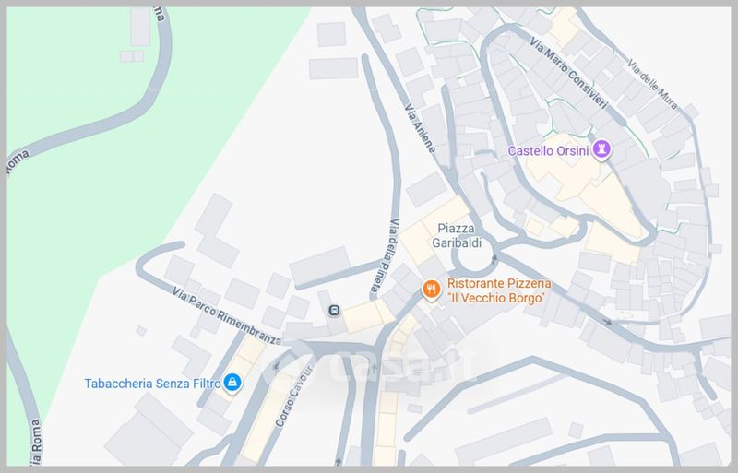
Task: Click the Castello Orsini purple castle marker
Action: tap(601, 149)
